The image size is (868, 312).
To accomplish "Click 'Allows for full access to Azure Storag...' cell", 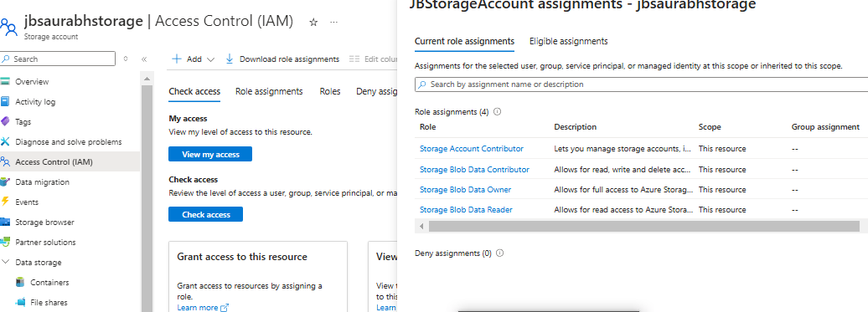I will point(623,189).
